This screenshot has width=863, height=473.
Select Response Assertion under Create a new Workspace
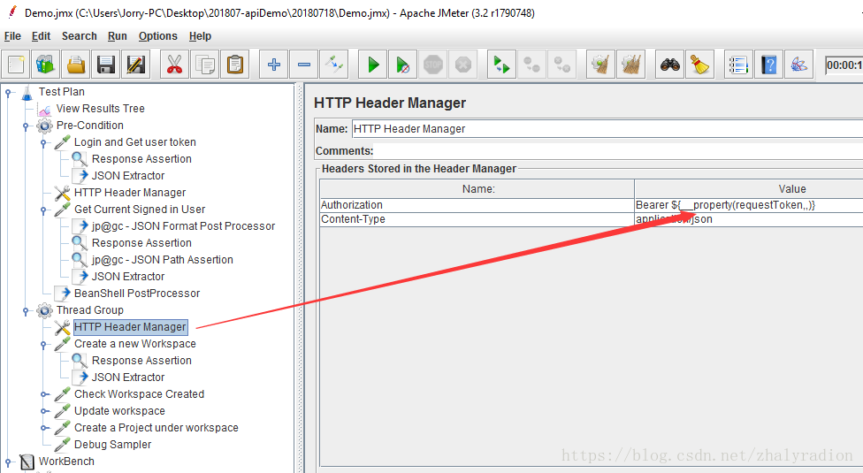coord(141,360)
